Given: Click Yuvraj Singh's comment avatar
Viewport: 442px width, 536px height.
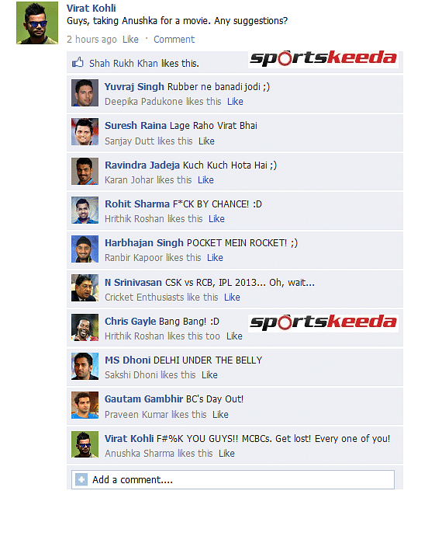Looking at the screenshot, I should tap(85, 93).
